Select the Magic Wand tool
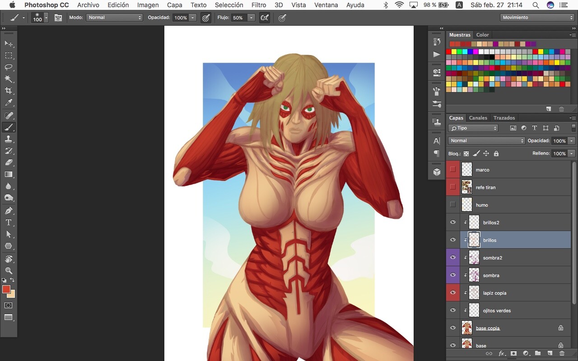The image size is (578, 361). [9, 79]
